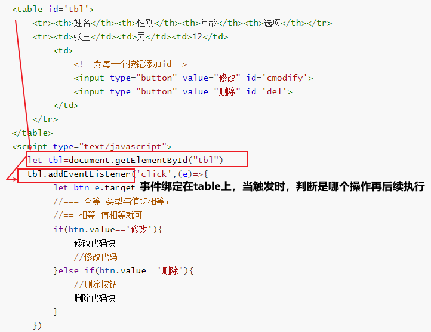The image size is (431, 332).
Task: Click the lone <td> opening tag line
Action: [63, 50]
